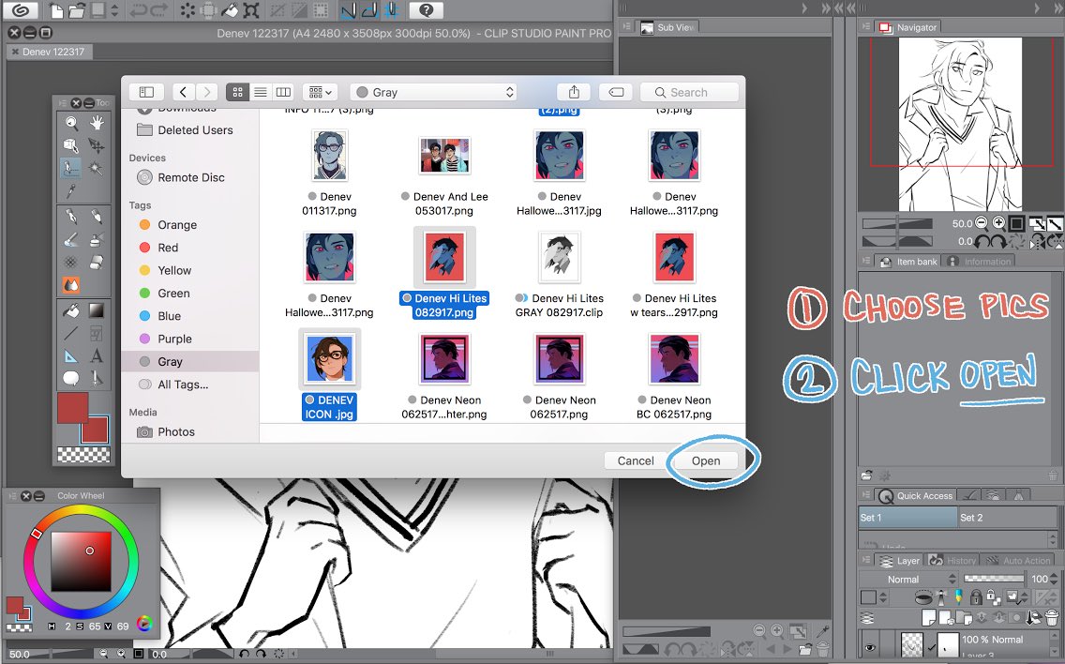Toggle the file dialog sidebar button
The height and width of the screenshot is (664, 1065).
pyautogui.click(x=146, y=92)
